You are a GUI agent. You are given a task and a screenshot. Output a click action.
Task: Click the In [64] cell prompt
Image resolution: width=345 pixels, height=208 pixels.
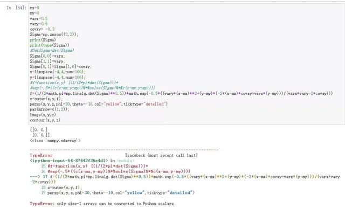[x=16, y=8]
